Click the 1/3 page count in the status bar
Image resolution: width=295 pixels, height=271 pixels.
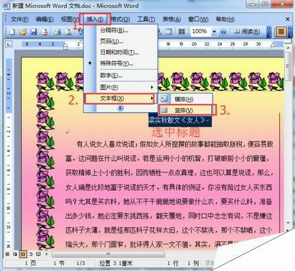click(x=81, y=263)
